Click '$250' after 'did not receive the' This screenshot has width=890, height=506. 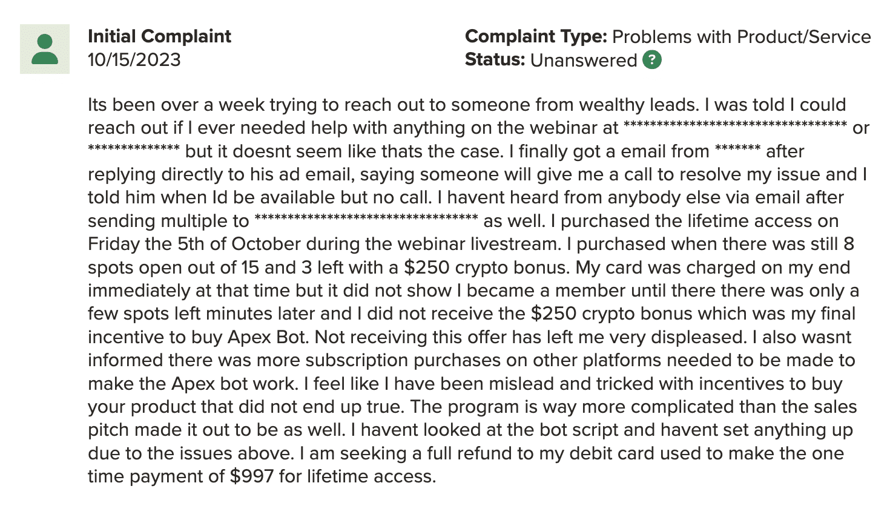(553, 314)
